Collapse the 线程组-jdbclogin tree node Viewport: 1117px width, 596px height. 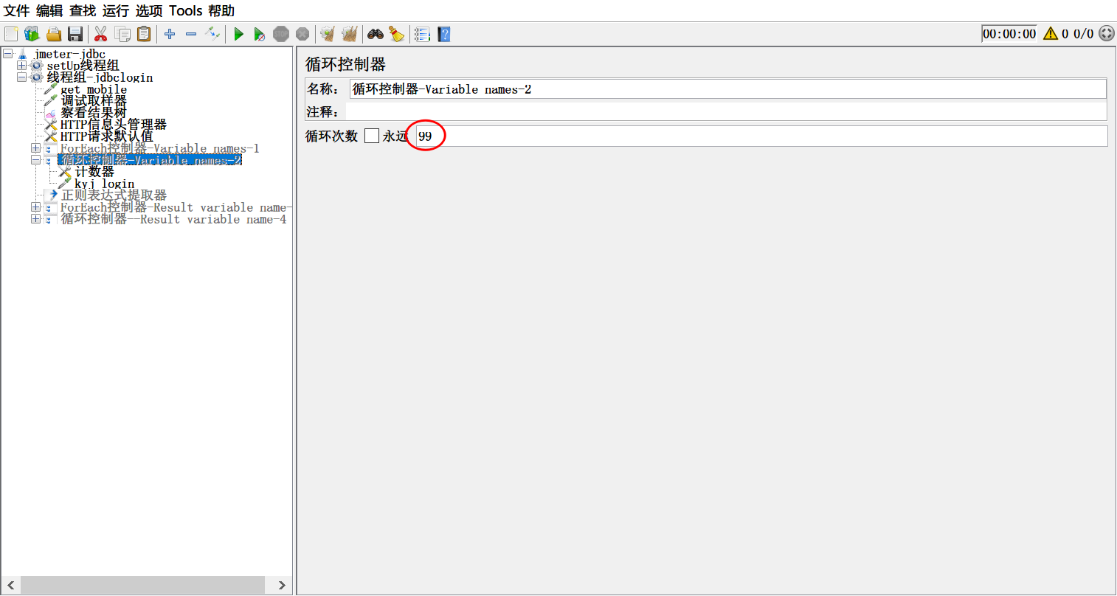[x=21, y=77]
